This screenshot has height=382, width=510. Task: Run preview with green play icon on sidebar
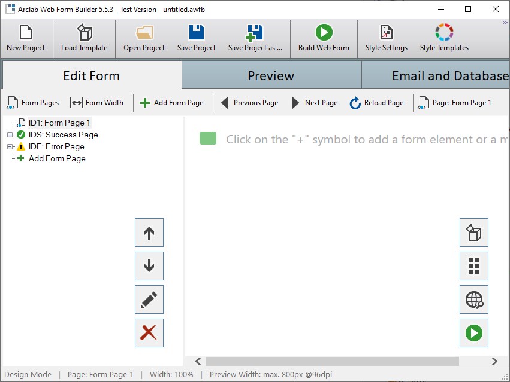(x=473, y=333)
